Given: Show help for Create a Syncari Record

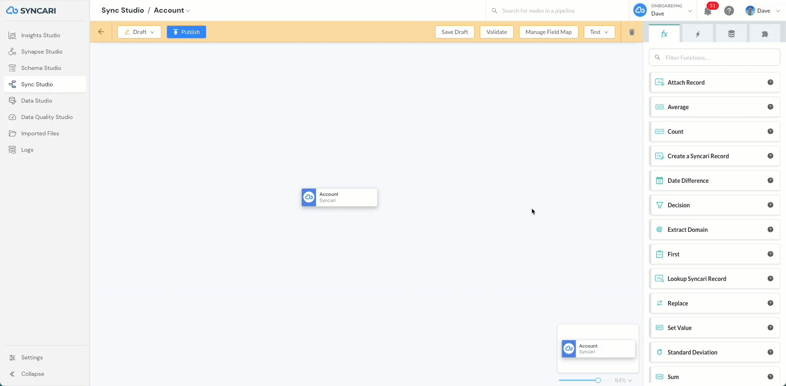Looking at the screenshot, I should [x=770, y=156].
